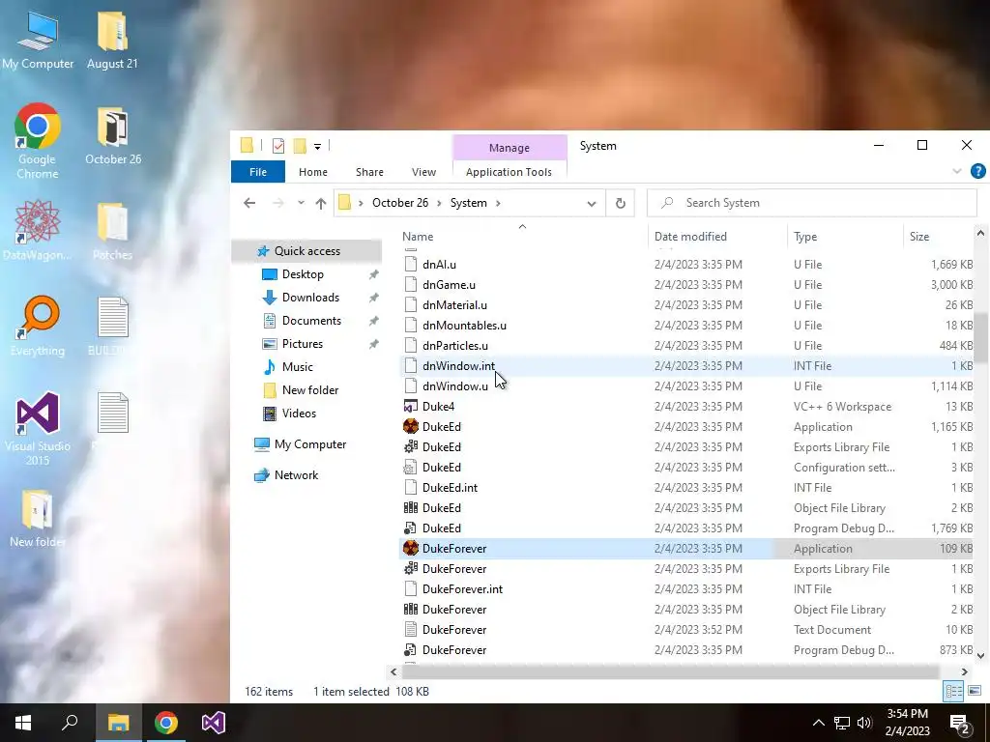Screen dimensions: 990x742
Task: Switch to the Home ribbon tab
Action: 313,172
